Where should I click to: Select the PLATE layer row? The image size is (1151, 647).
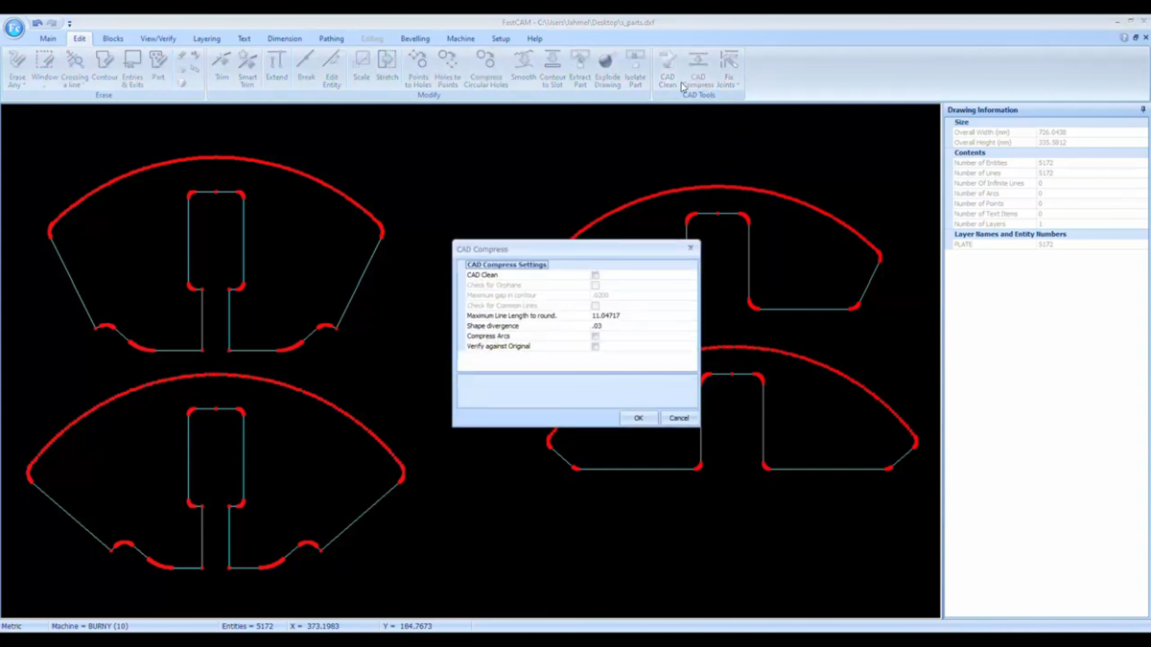1046,244
